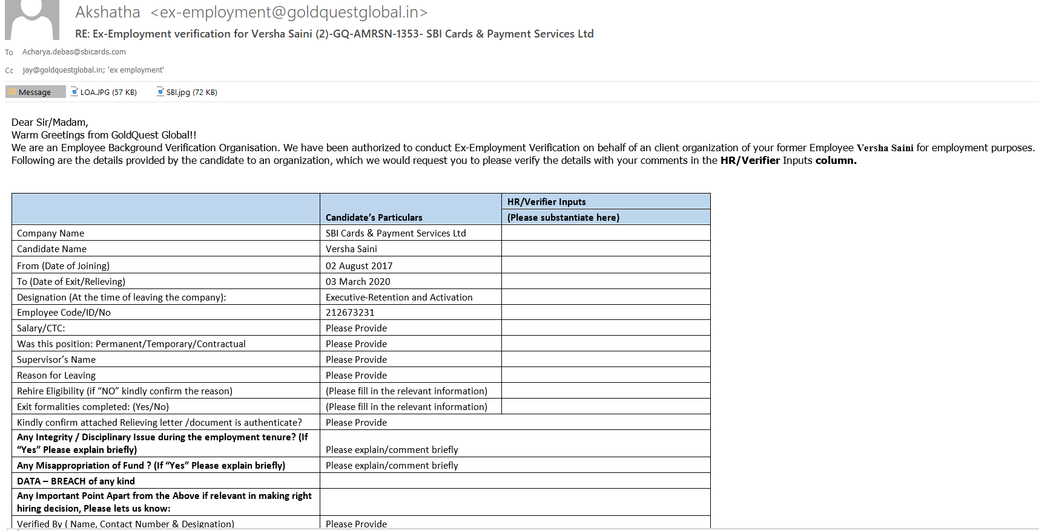Image resolution: width=1039 pixels, height=531 pixels.
Task: Click 'Please Provide' in Reason for Leaving row
Action: point(356,376)
